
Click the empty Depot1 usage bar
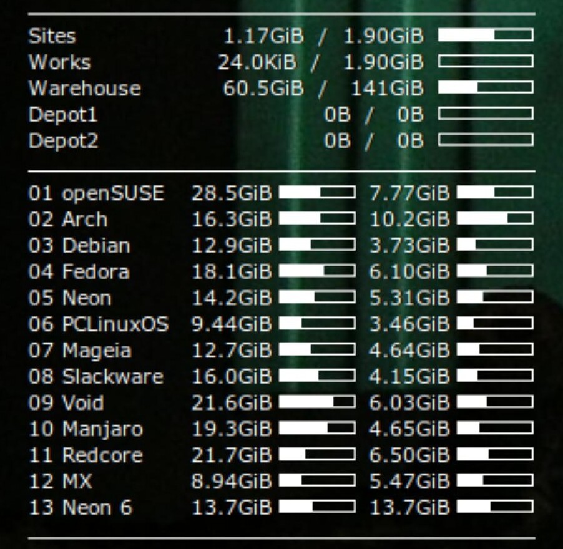485,114
